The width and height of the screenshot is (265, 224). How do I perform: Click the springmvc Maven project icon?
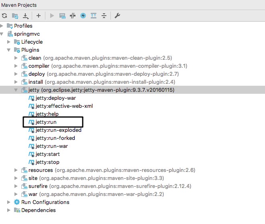[10, 34]
